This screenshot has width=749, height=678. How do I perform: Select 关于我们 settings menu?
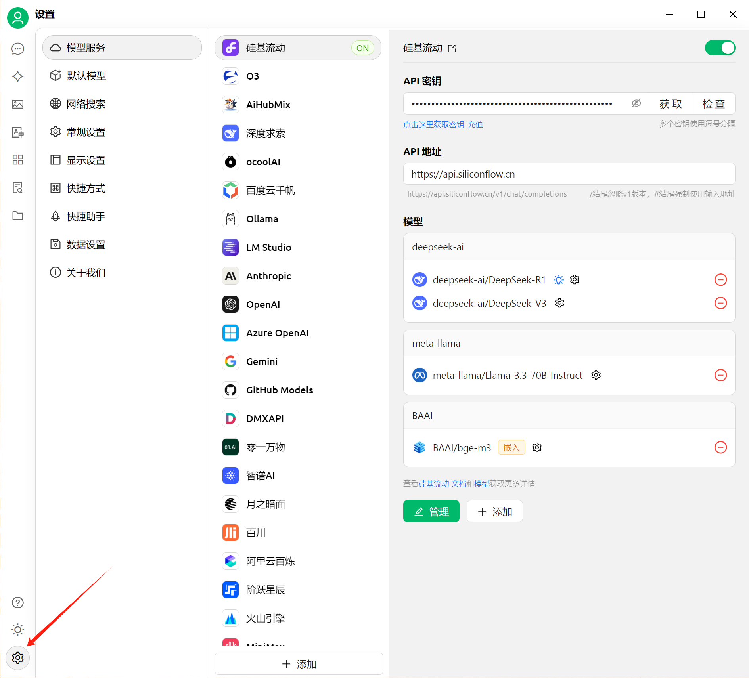[122, 273]
